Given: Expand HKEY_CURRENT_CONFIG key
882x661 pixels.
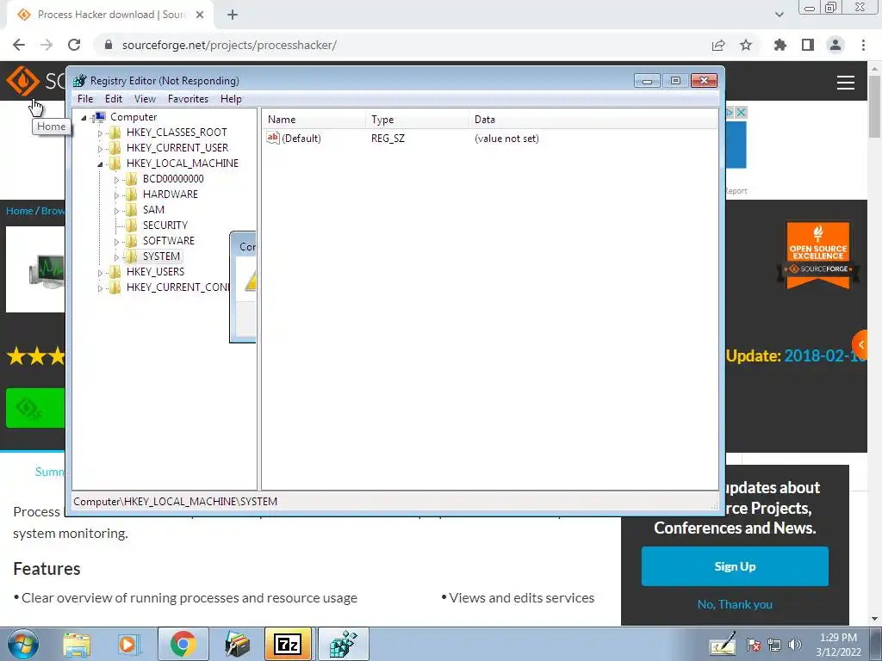Looking at the screenshot, I should tap(100, 288).
